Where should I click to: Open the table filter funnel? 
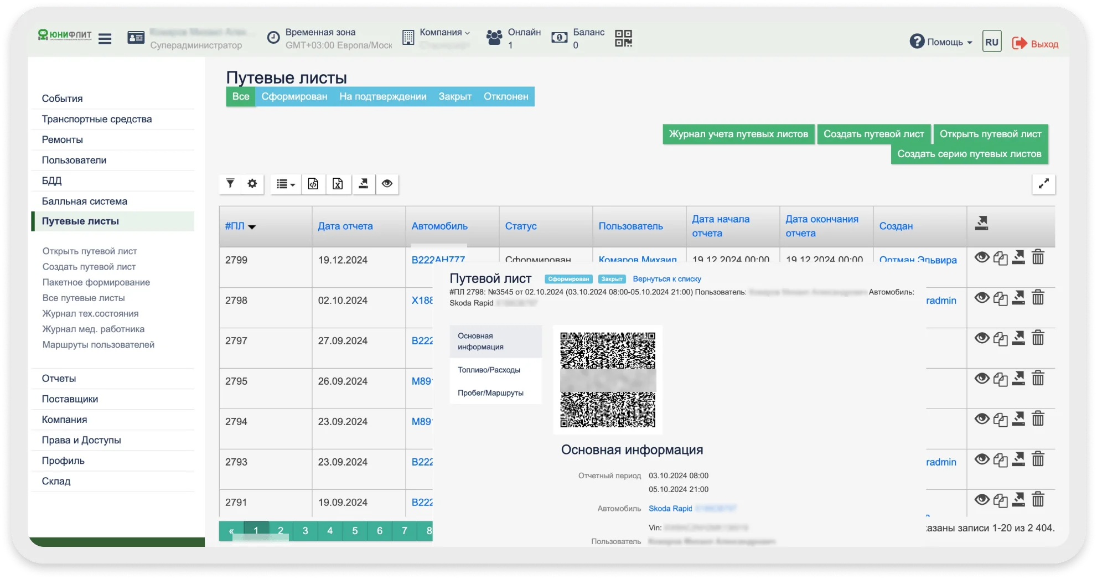pyautogui.click(x=230, y=184)
